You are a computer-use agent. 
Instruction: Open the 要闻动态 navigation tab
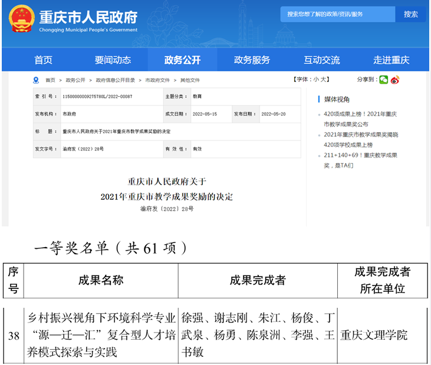(x=113, y=60)
